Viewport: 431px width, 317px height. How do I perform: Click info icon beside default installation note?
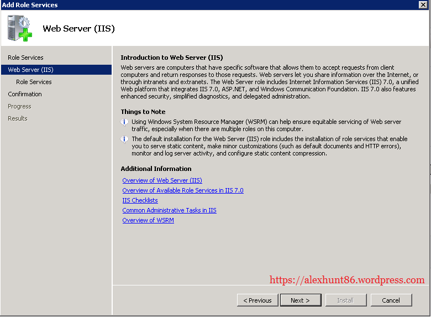click(x=125, y=139)
